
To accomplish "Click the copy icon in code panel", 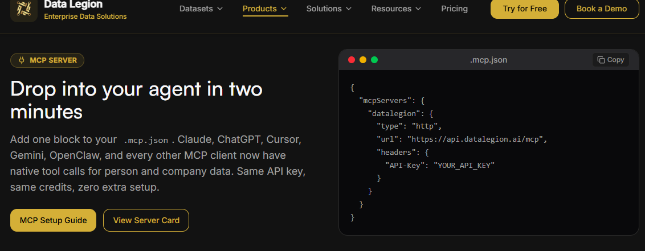I will [x=601, y=60].
